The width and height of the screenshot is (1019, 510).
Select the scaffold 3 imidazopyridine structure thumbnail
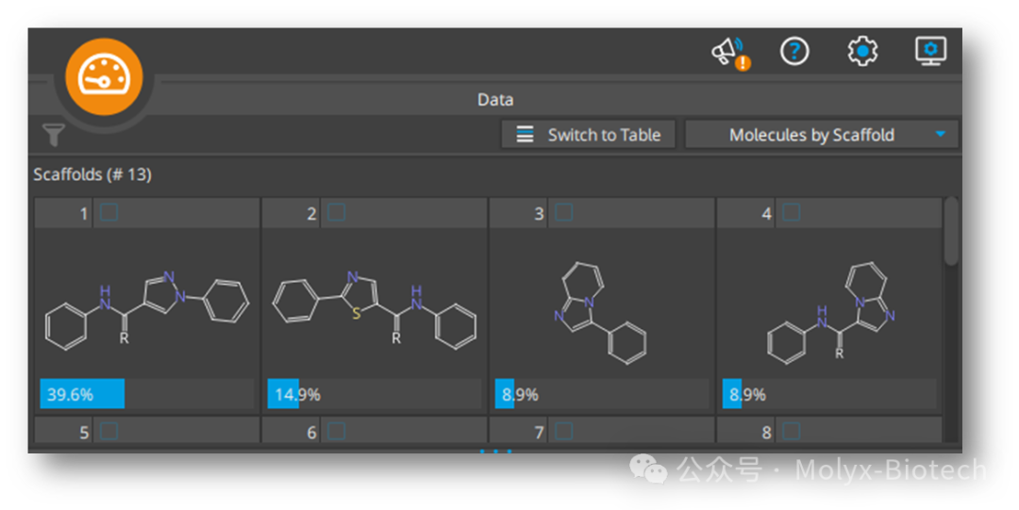click(x=602, y=312)
